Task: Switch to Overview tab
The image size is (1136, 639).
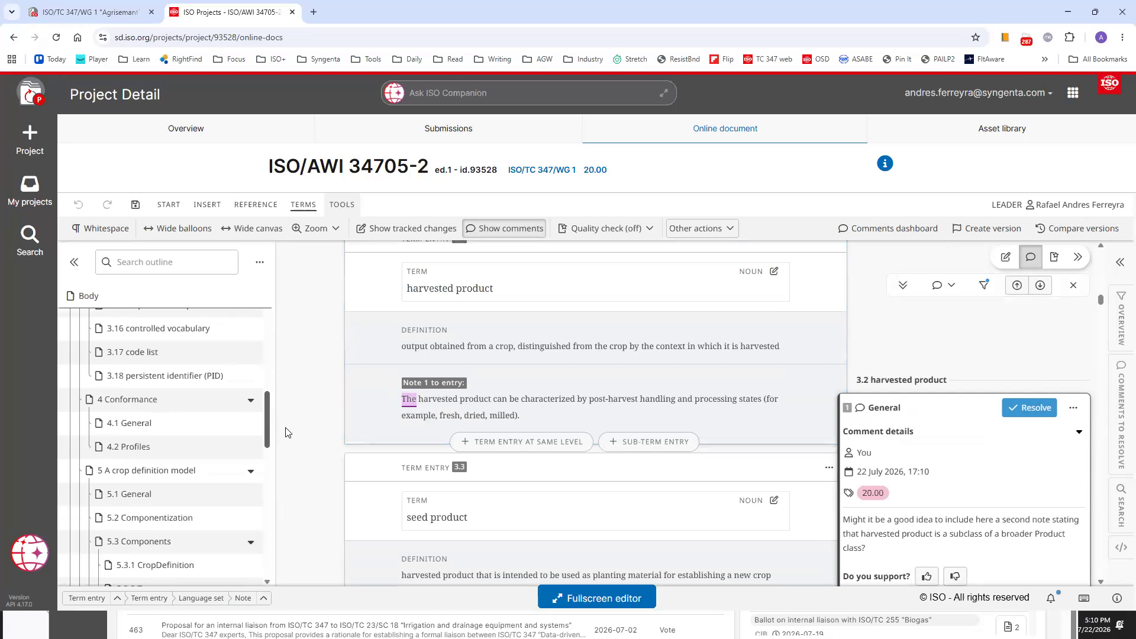Action: (x=186, y=128)
